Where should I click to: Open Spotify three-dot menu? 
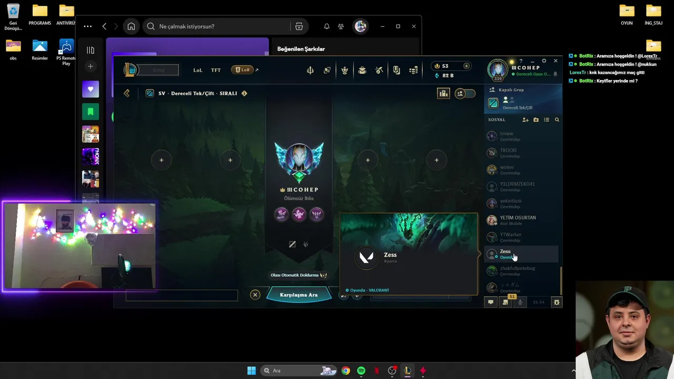87,26
